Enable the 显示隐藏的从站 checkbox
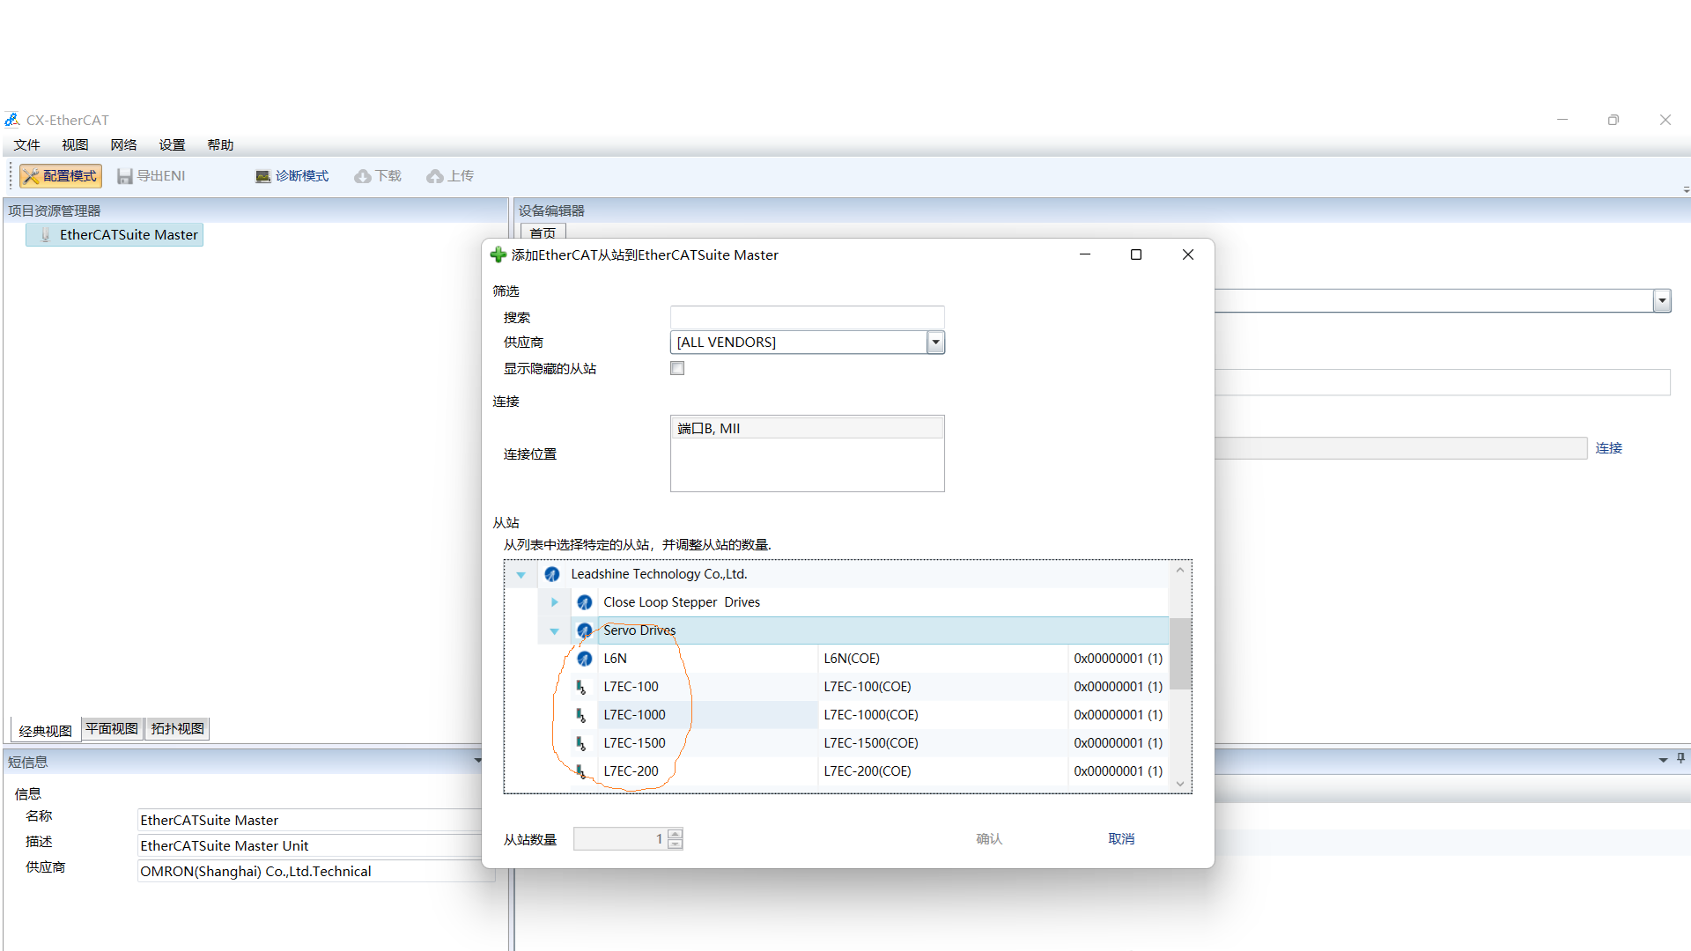Screen dimensions: 1691x951 [677, 368]
